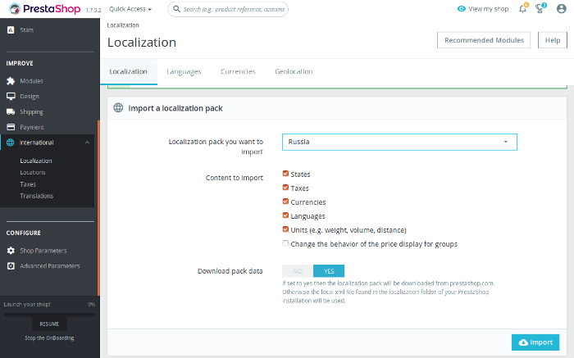Switch to the Geolocation tab

(294, 71)
